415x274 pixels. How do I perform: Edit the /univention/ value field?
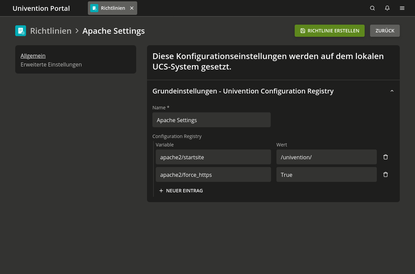pyautogui.click(x=326, y=157)
